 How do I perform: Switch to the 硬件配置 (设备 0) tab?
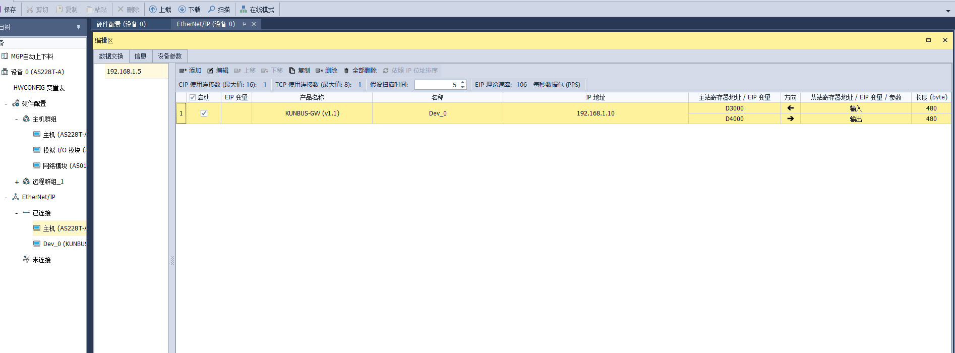pyautogui.click(x=121, y=24)
